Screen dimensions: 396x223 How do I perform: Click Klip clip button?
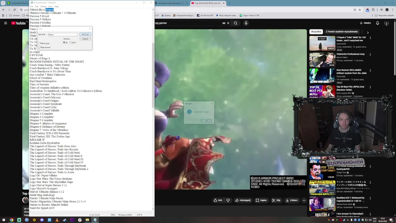(276, 200)
